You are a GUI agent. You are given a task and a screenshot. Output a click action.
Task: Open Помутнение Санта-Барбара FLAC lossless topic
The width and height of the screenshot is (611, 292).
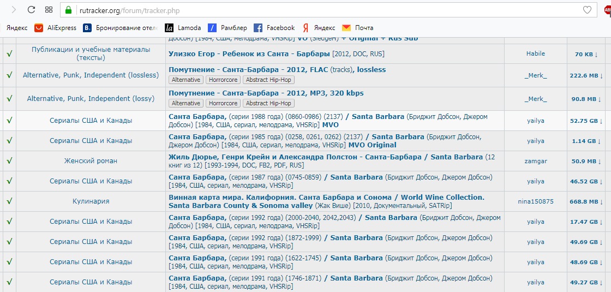[277, 70]
